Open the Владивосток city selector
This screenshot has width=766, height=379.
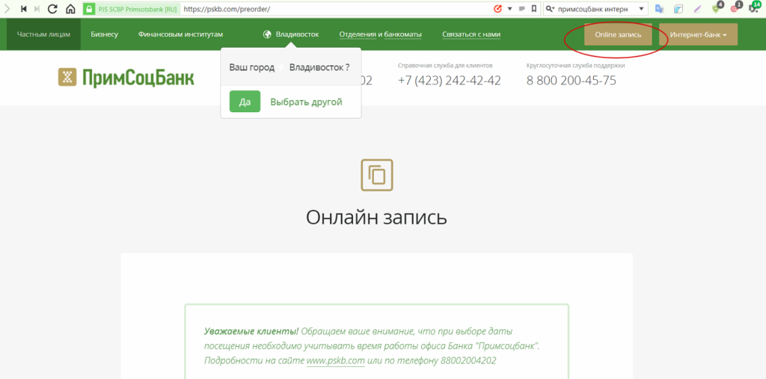tap(291, 34)
